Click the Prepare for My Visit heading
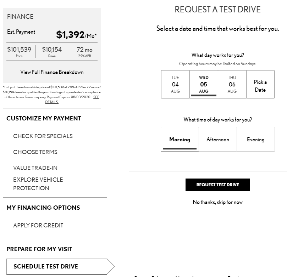287x277 pixels. click(x=39, y=249)
